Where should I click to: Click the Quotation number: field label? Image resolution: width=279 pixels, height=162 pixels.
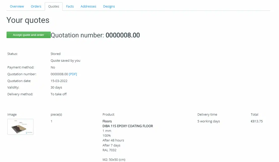click(22, 74)
